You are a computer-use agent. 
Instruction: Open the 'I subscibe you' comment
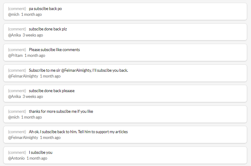tap(41, 153)
